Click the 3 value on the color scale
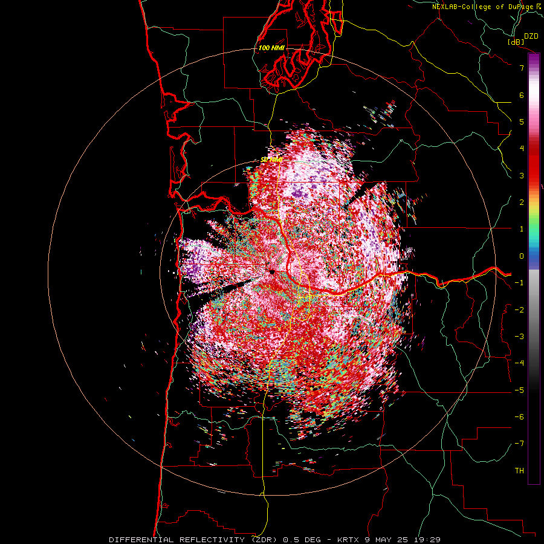This screenshot has height=544, width=544. [x=522, y=175]
